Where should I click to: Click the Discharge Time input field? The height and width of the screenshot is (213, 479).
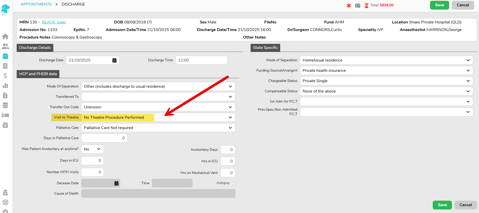point(201,60)
